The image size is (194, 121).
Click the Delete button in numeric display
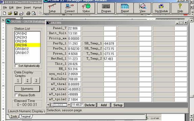click(x=90, y=105)
